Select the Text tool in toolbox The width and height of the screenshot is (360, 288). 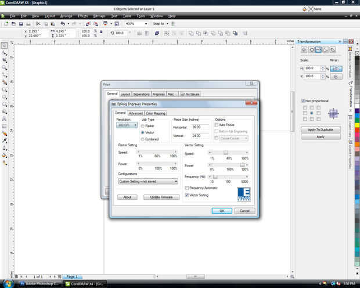coord(5,119)
